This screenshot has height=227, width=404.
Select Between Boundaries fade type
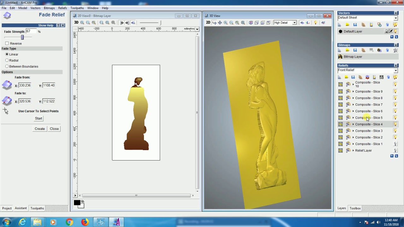coord(7,66)
